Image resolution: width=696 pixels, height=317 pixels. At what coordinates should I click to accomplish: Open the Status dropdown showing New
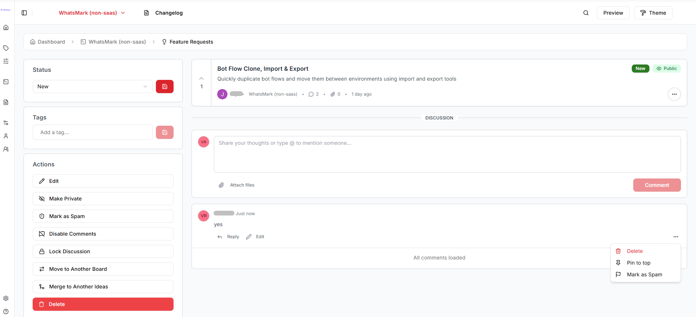coord(92,86)
